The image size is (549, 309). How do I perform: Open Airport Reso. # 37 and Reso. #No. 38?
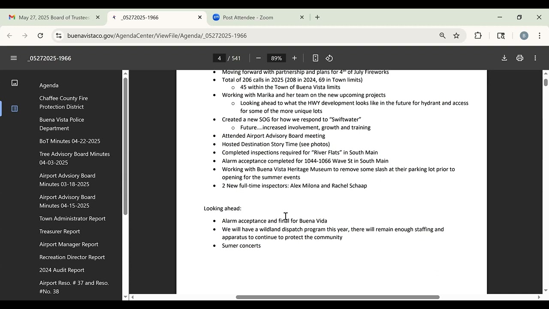(x=74, y=287)
